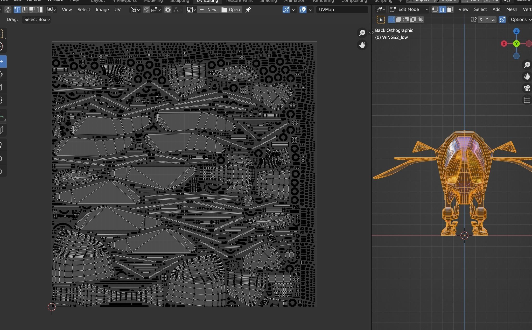Choose Subtract selection mode icon
This screenshot has width=532, height=330.
click(406, 19)
